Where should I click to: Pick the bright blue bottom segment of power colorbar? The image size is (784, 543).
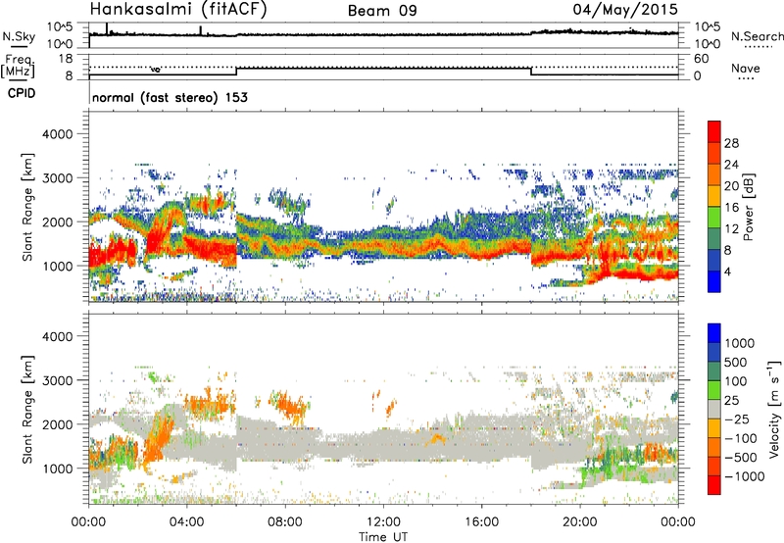point(714,281)
